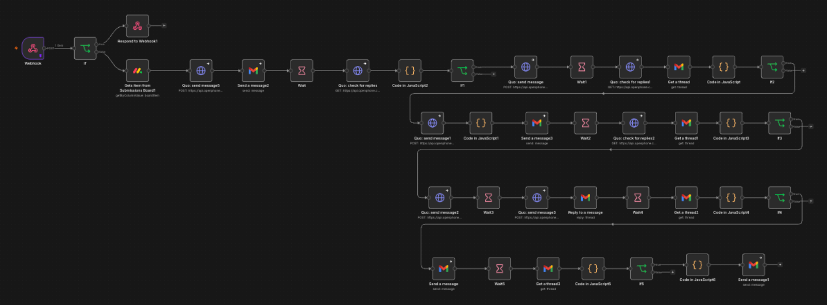This screenshot has height=305, width=827.
Task: Select the first Wait node
Action: coord(302,71)
